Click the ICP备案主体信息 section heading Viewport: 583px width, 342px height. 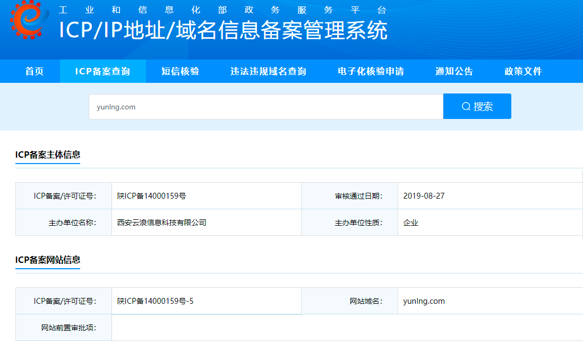coord(48,155)
